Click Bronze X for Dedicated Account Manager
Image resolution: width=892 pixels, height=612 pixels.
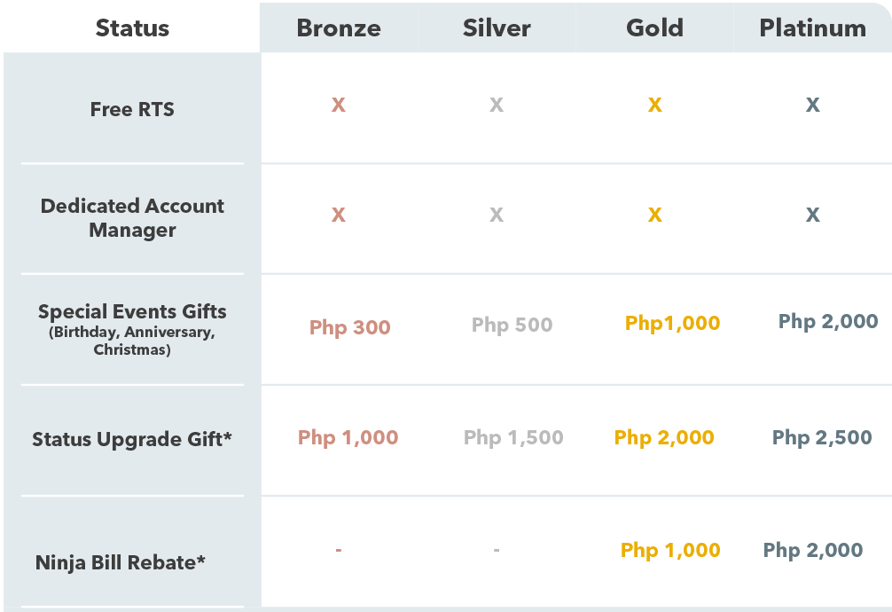339,215
